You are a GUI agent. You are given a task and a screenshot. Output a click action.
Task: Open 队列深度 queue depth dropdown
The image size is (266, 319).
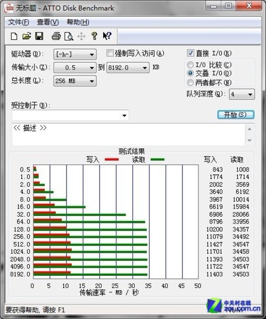click(242, 94)
